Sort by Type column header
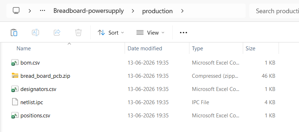The image size is (299, 132). click(197, 49)
